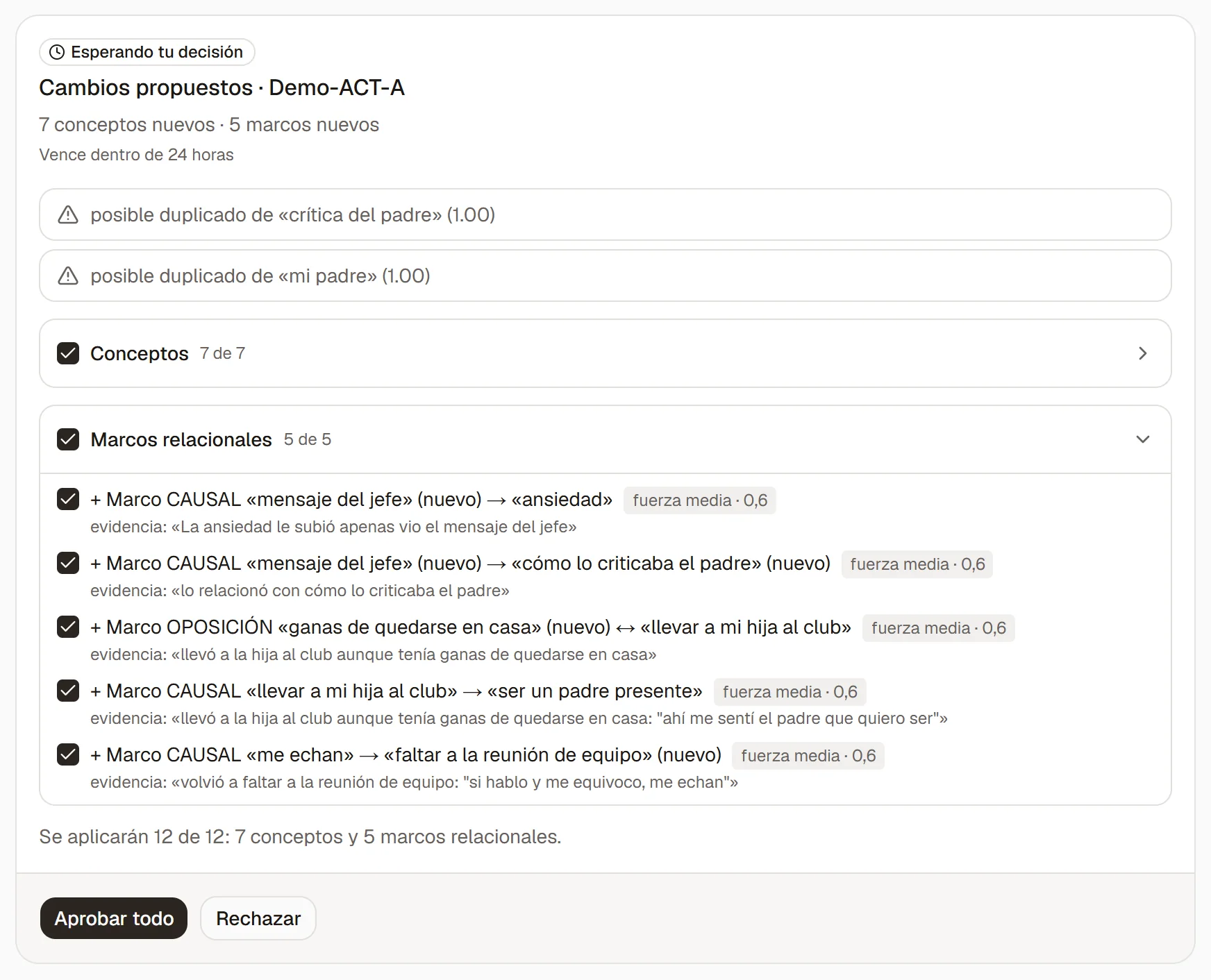1211x980 pixels.
Task: Click evidence text «lo relacionó con cómo lo criticaba el padre»
Action: coord(300,591)
